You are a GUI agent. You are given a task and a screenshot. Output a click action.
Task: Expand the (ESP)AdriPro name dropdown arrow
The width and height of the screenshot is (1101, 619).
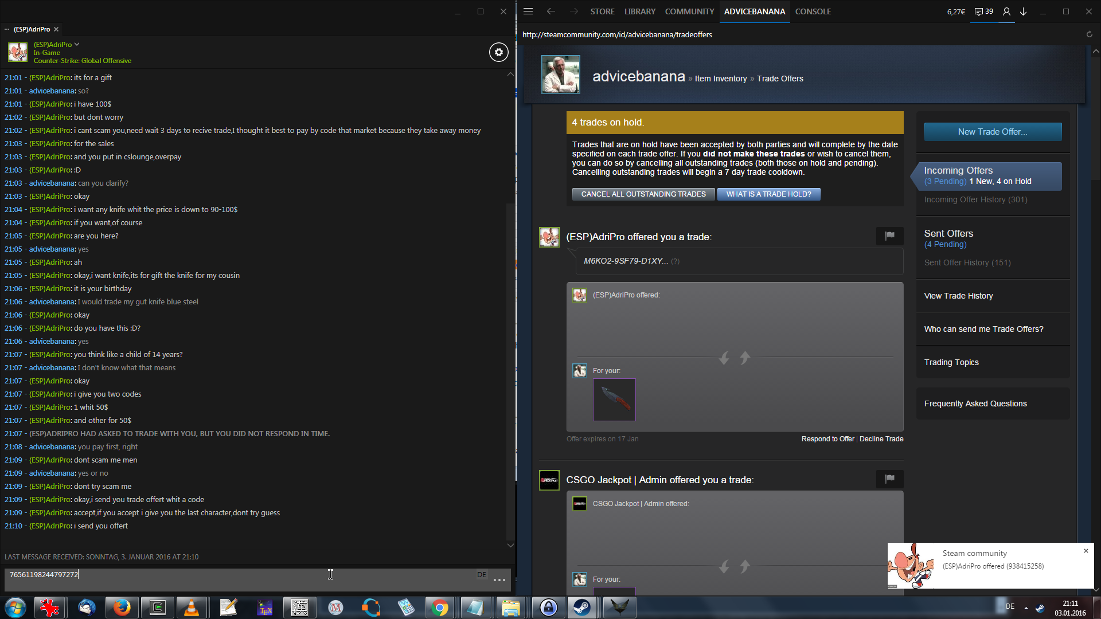pos(77,44)
